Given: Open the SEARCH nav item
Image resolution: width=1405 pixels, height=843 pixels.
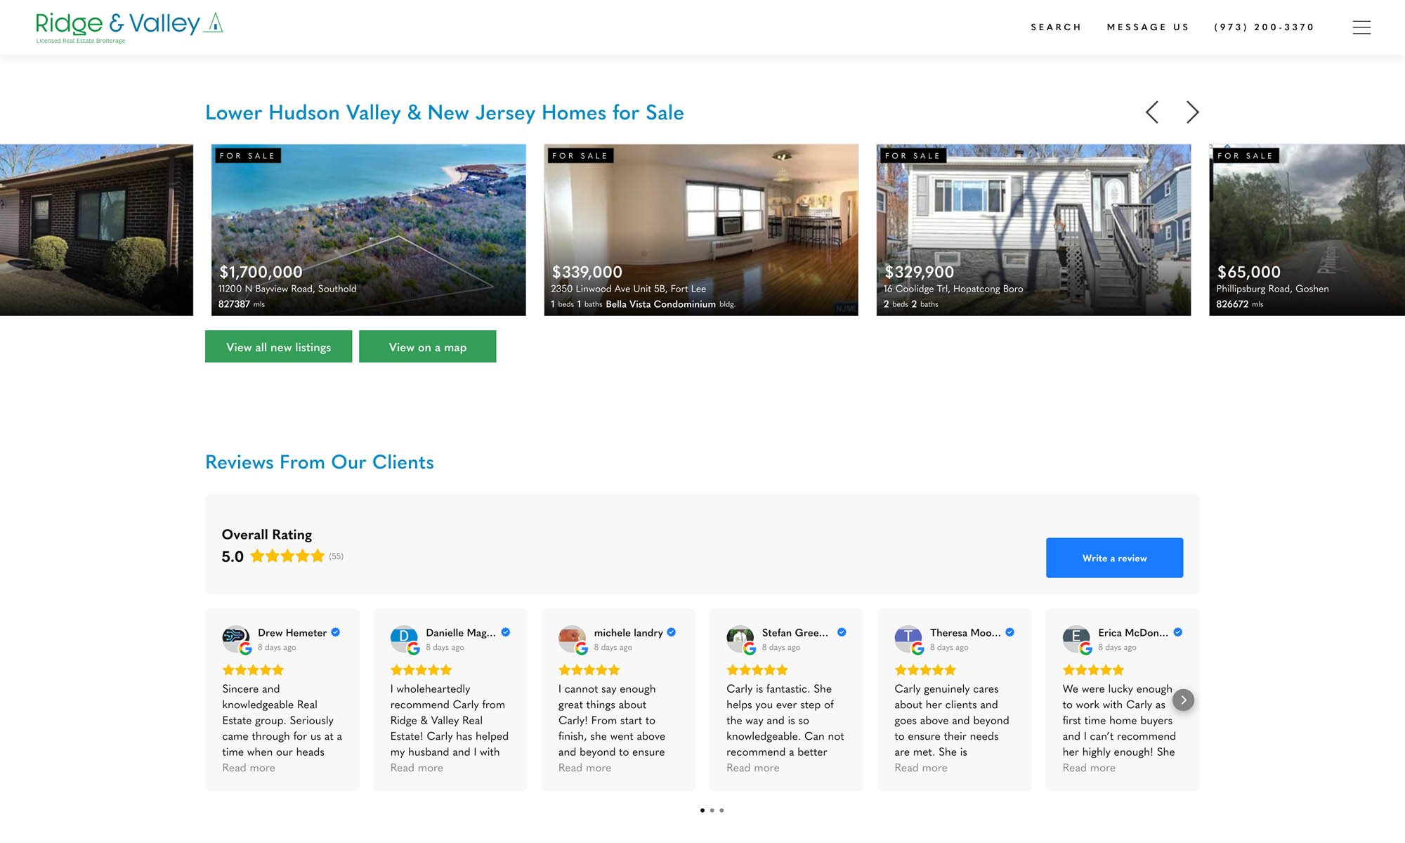Looking at the screenshot, I should (1056, 27).
